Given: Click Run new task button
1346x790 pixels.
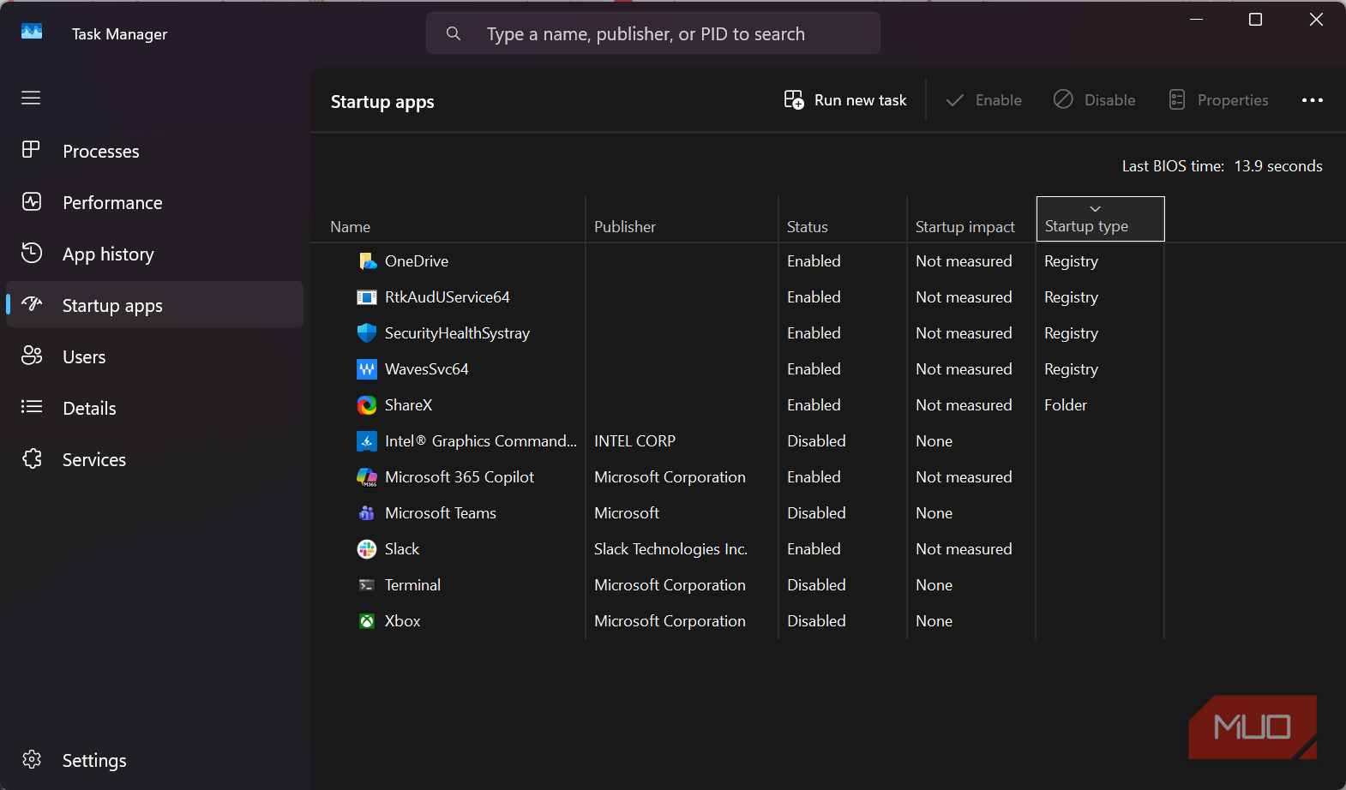Looking at the screenshot, I should (845, 100).
